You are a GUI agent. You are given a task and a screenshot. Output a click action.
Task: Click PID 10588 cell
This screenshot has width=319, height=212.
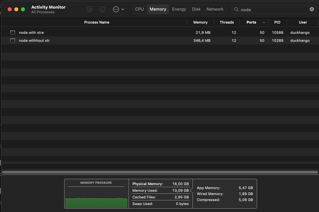click(277, 33)
